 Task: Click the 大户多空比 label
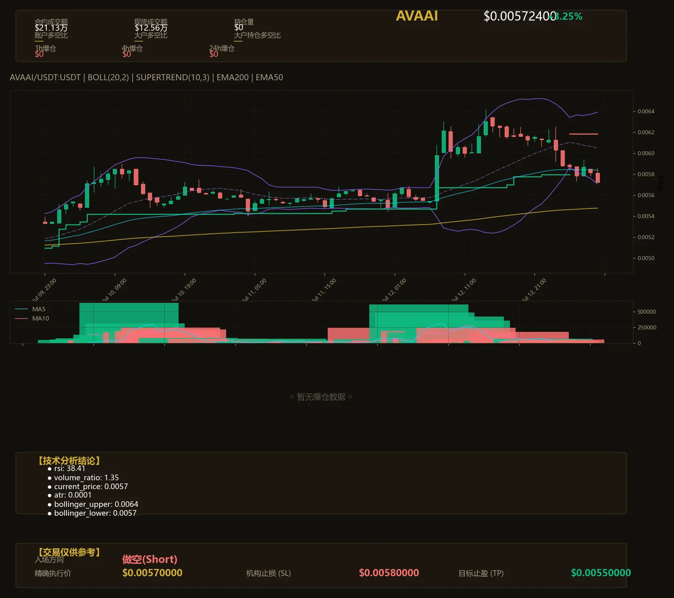click(x=151, y=35)
